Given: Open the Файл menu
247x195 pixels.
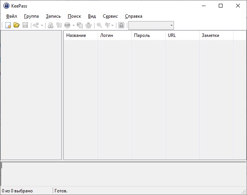Looking at the screenshot, I should coord(11,16).
